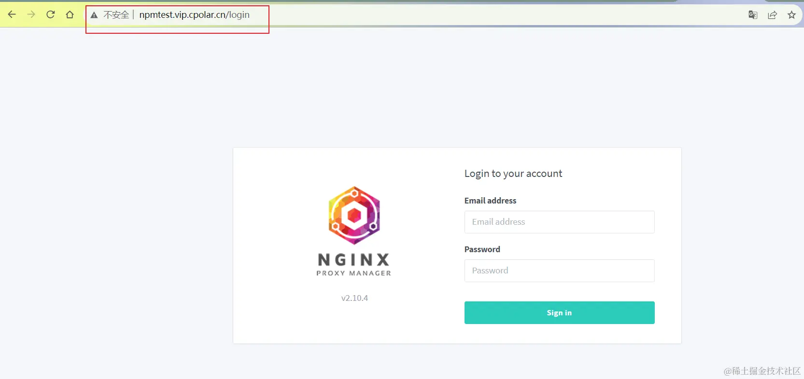Reload the page with the refresh icon
Screen dimensions: 804x379
coord(51,14)
